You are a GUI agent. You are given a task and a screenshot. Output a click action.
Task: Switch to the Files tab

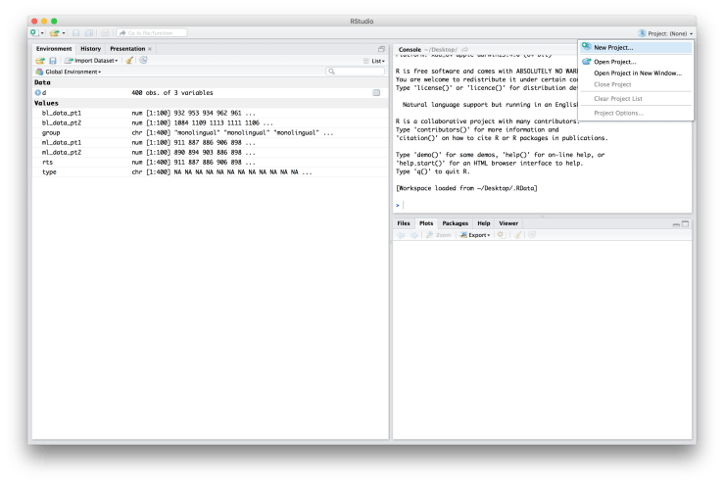tap(404, 223)
